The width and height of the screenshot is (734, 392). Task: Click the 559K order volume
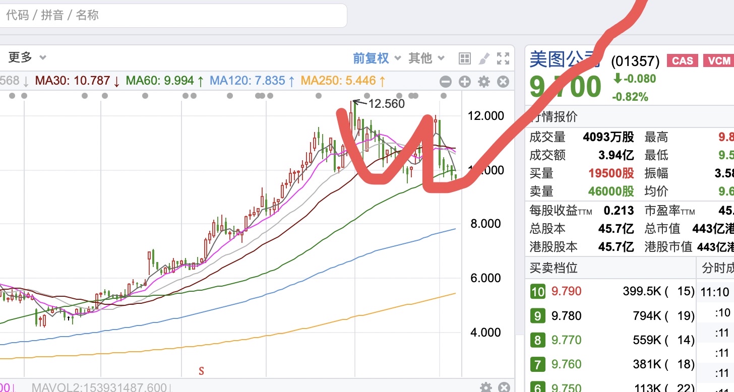(x=647, y=340)
